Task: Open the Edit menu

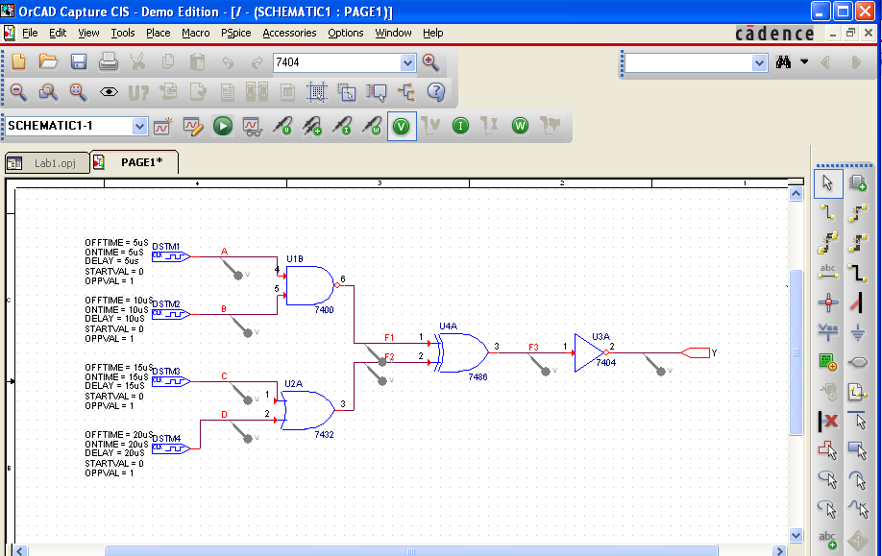Action: click(58, 34)
